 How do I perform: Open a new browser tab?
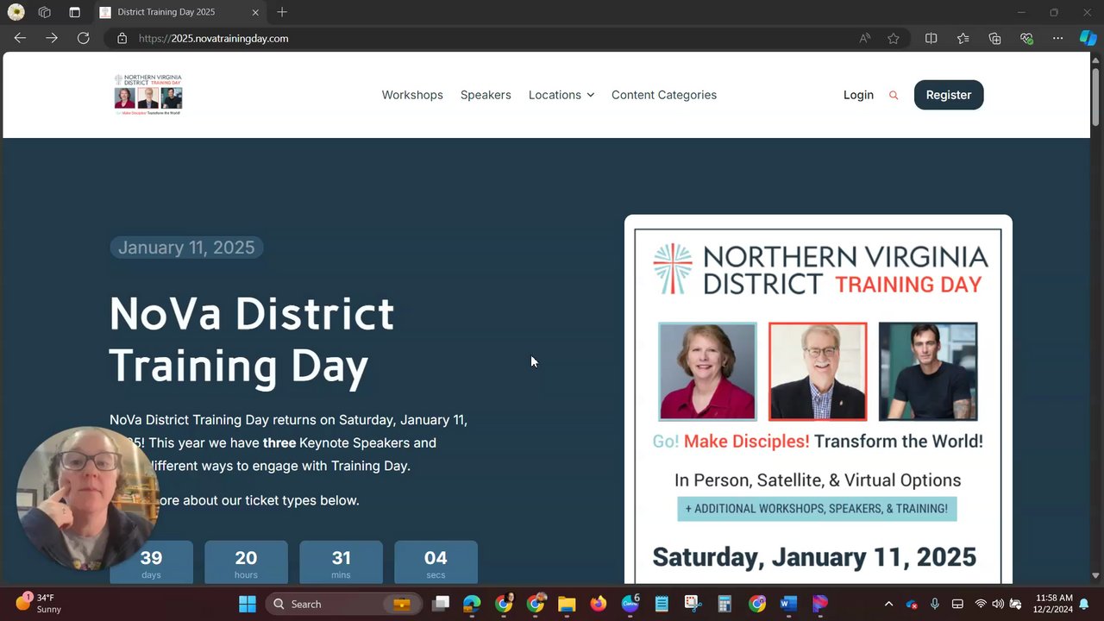coord(282,12)
